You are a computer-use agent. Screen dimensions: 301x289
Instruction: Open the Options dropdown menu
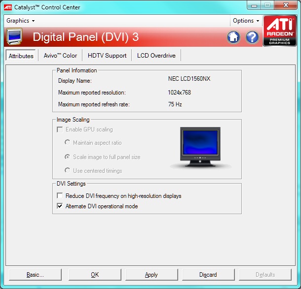[x=246, y=21]
